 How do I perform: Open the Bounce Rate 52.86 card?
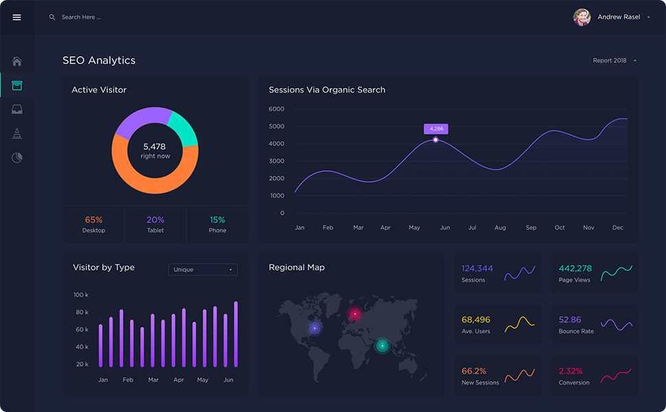coord(595,325)
